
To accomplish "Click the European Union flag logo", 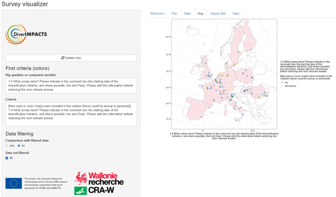I will pos(13,183).
